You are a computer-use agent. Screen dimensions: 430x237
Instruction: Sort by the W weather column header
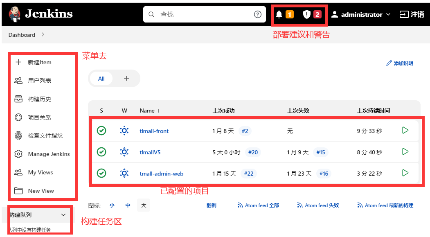click(124, 111)
